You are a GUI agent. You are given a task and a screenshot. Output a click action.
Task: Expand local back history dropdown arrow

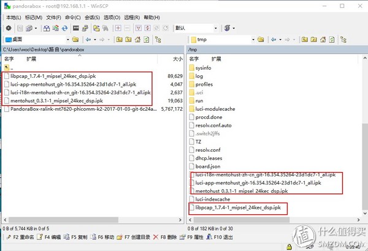point(95,40)
